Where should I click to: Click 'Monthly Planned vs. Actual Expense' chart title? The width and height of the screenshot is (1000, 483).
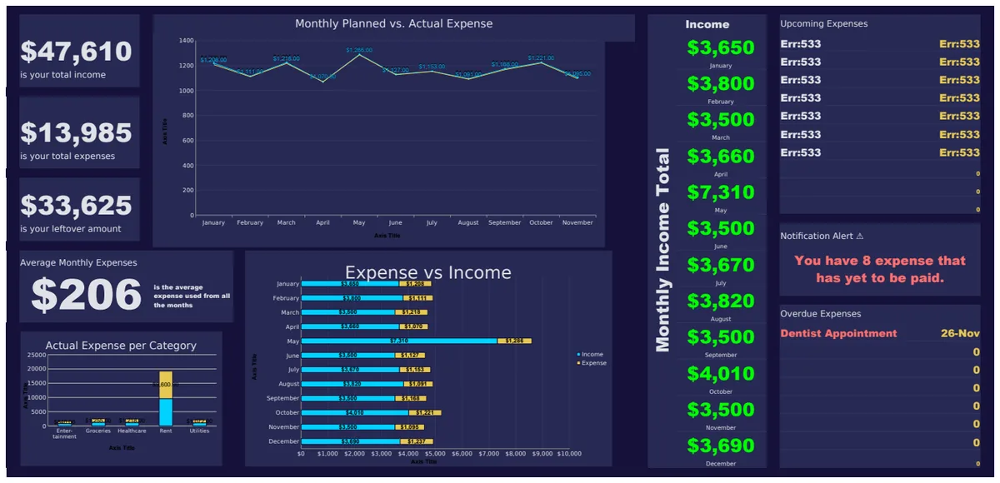[393, 23]
